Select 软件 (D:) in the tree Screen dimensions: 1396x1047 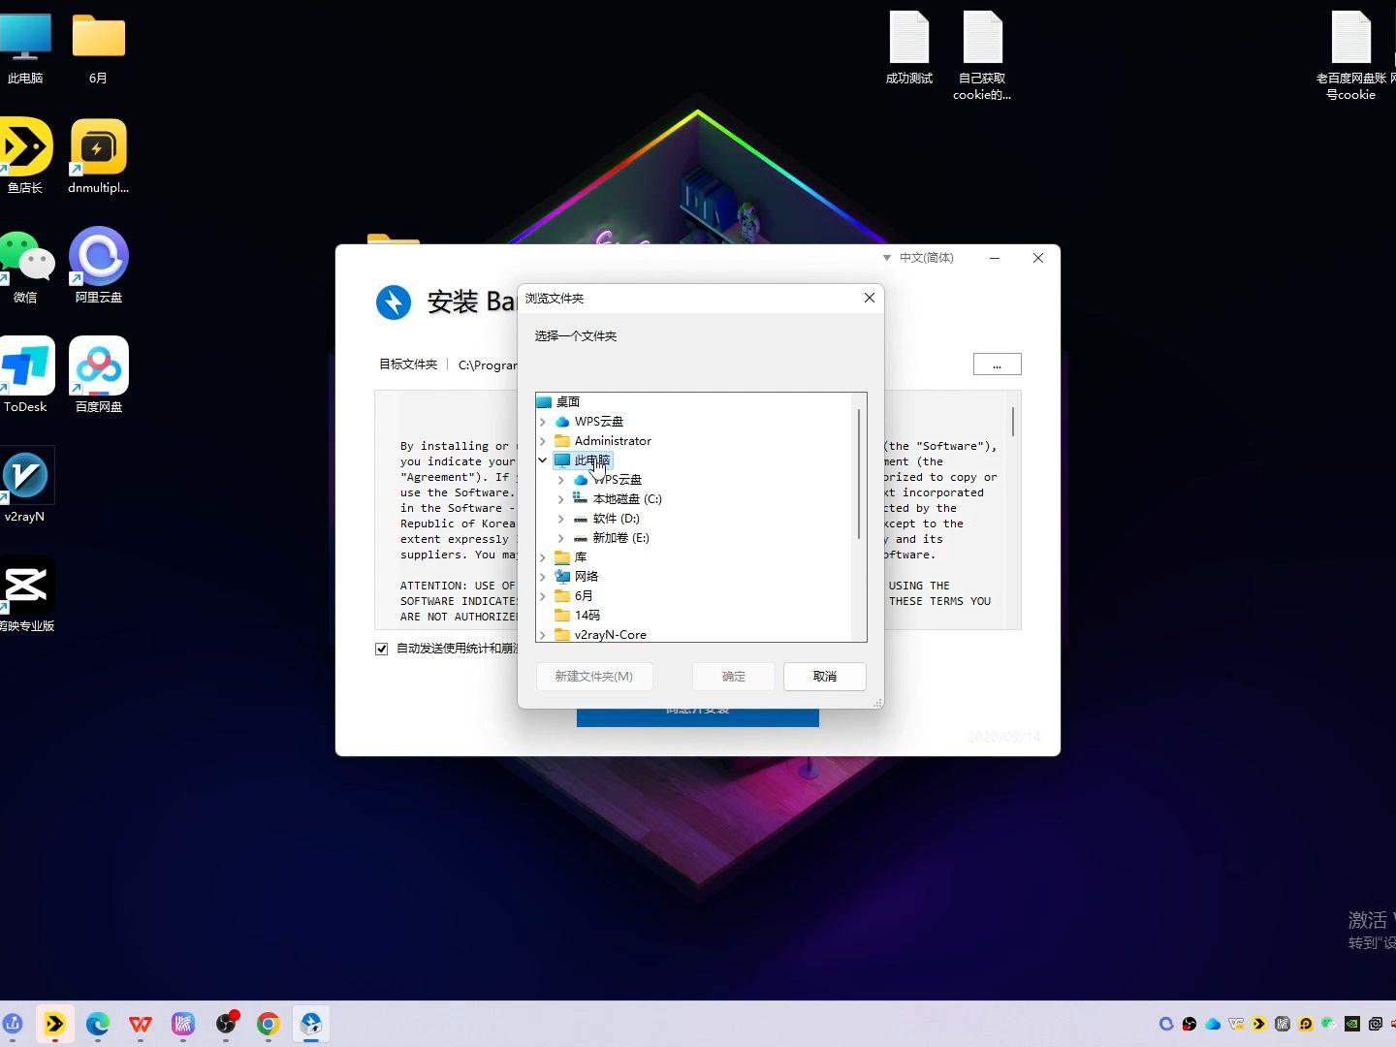[617, 519]
